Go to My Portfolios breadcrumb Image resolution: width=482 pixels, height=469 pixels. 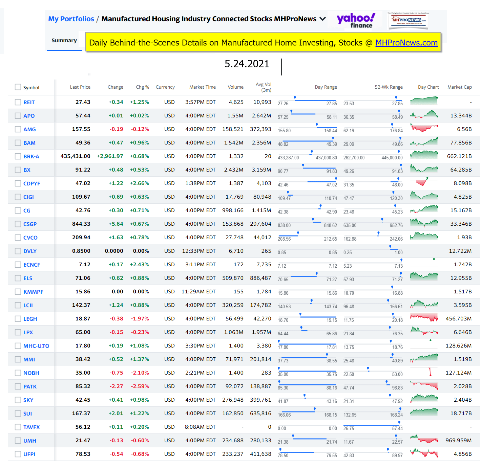click(71, 19)
